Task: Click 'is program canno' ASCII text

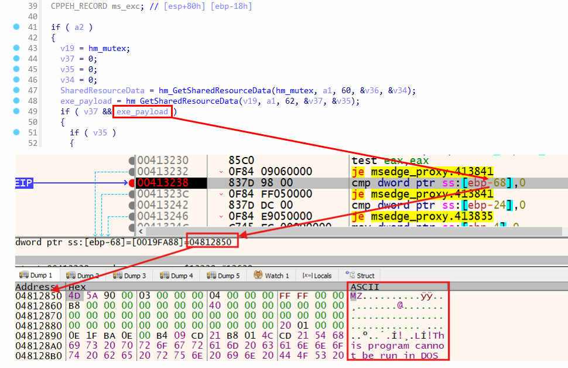Action: coord(397,346)
